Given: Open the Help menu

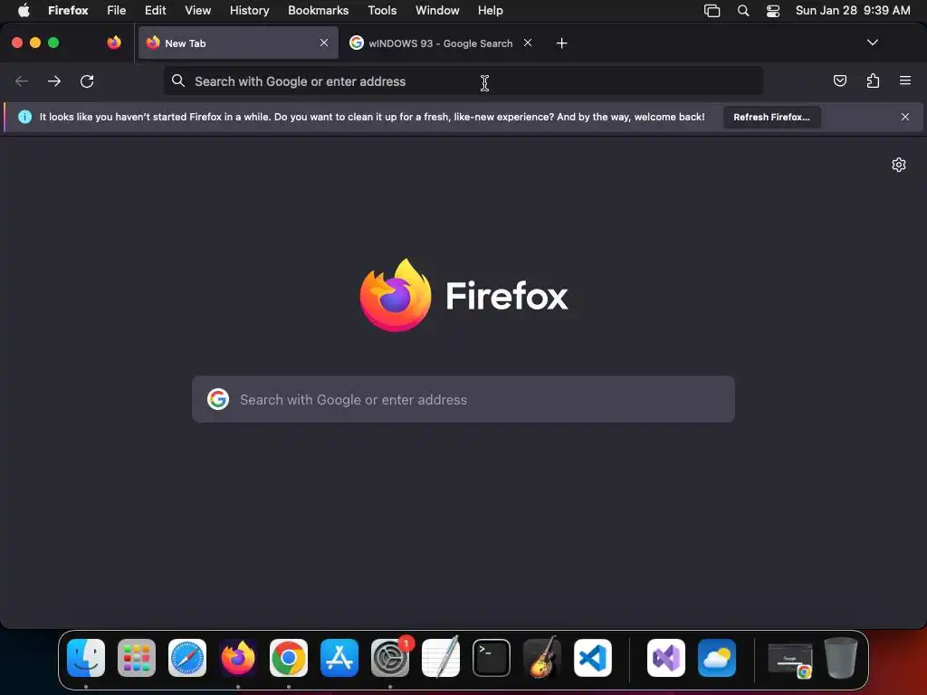Looking at the screenshot, I should 490,11.
